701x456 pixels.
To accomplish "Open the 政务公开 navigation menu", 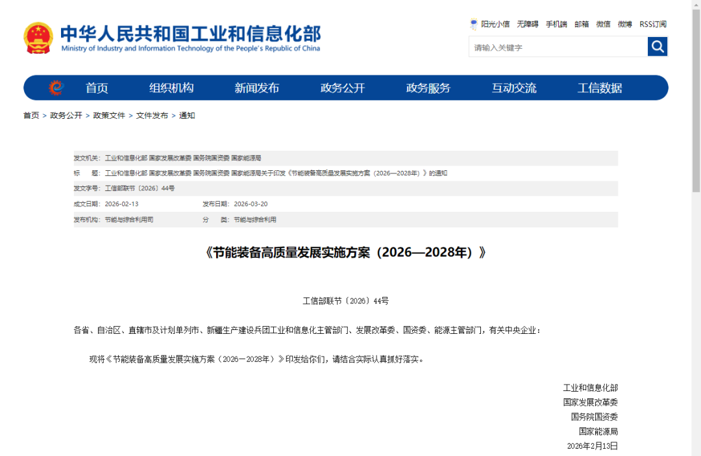I will pos(343,88).
